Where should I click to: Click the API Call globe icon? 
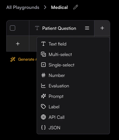tap(43, 117)
